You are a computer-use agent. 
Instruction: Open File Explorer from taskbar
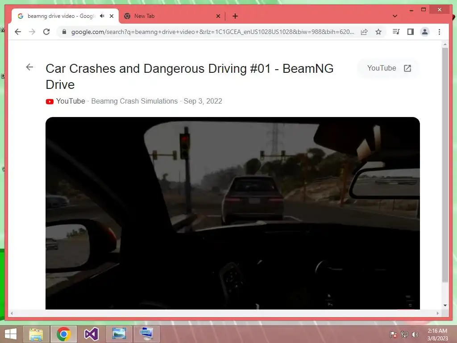coord(36,334)
